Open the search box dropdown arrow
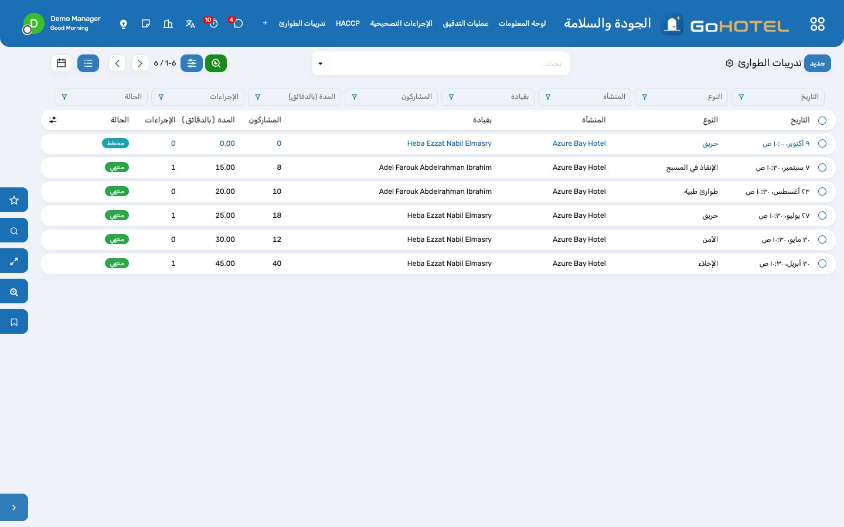The image size is (844, 527). coord(321,63)
